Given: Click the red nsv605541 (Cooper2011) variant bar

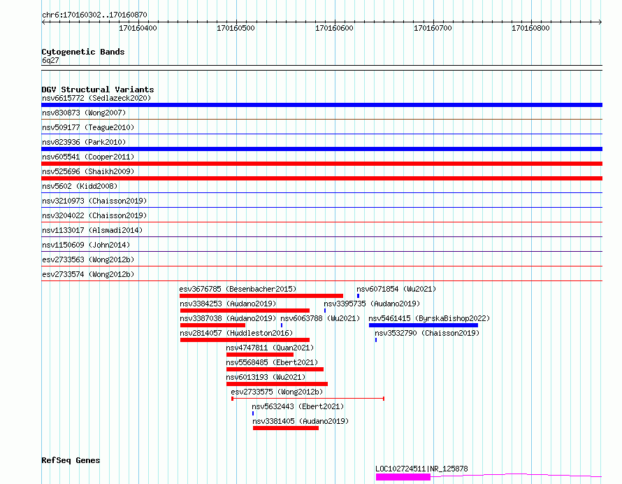Looking at the screenshot, I should point(321,164).
